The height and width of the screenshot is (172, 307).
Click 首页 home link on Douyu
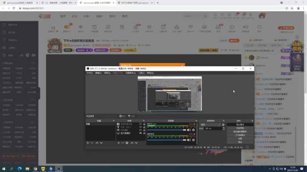(x=63, y=16)
